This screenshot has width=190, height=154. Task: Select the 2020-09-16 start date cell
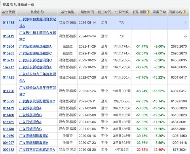[x=87, y=136]
